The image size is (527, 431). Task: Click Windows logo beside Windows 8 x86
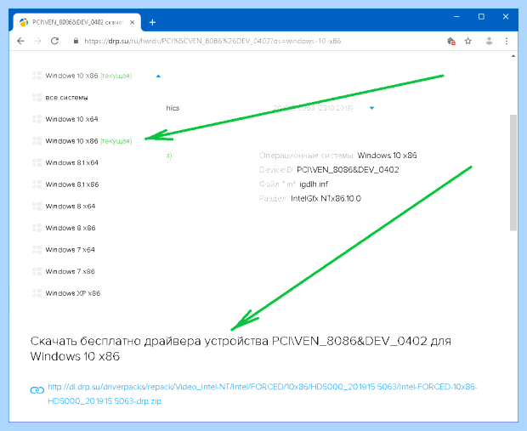37,228
